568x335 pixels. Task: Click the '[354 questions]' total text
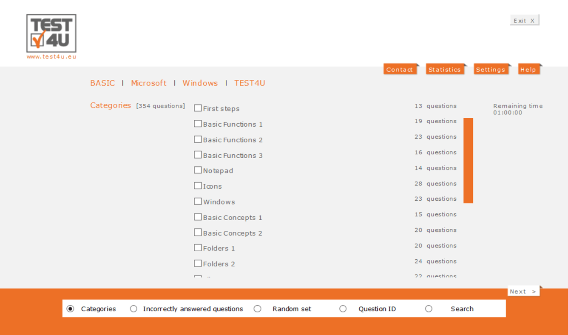click(161, 106)
